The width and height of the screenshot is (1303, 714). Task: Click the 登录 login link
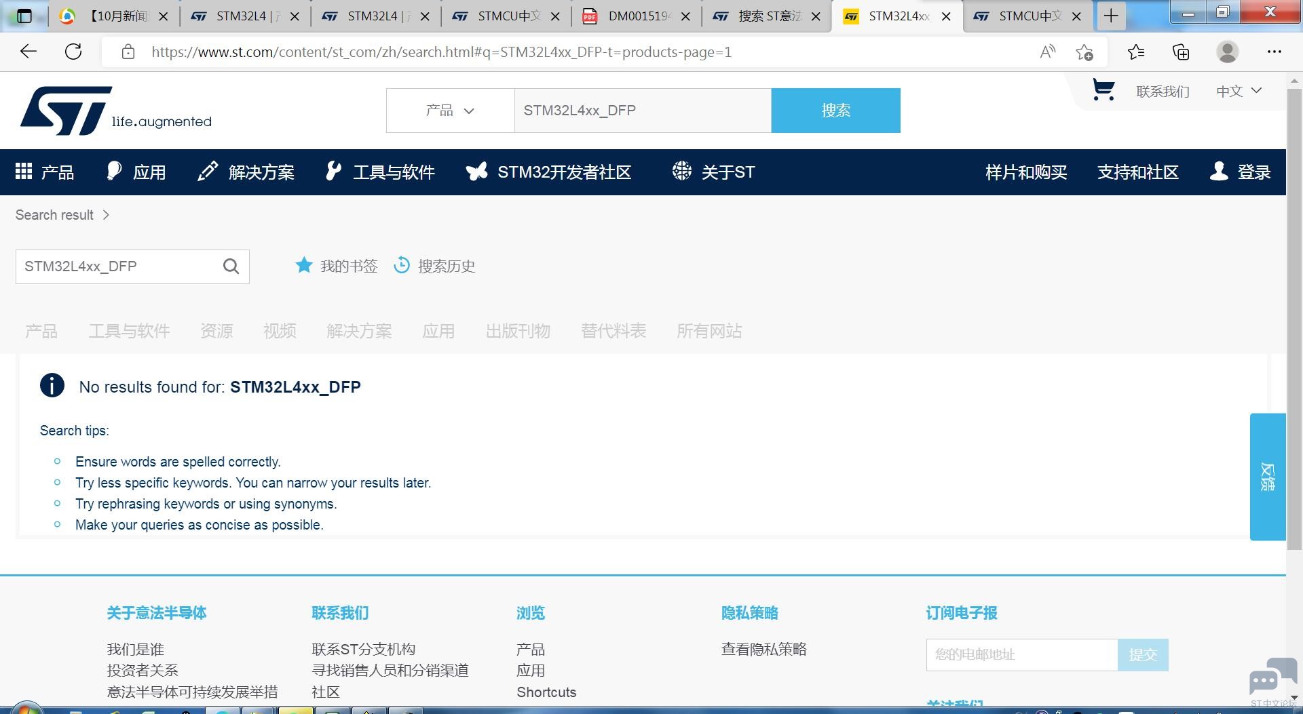coord(1241,172)
